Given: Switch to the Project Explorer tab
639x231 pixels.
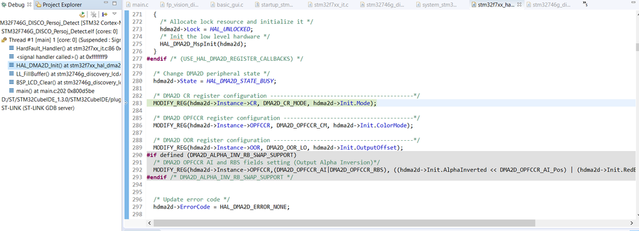Looking at the screenshot, I should 59,5.
